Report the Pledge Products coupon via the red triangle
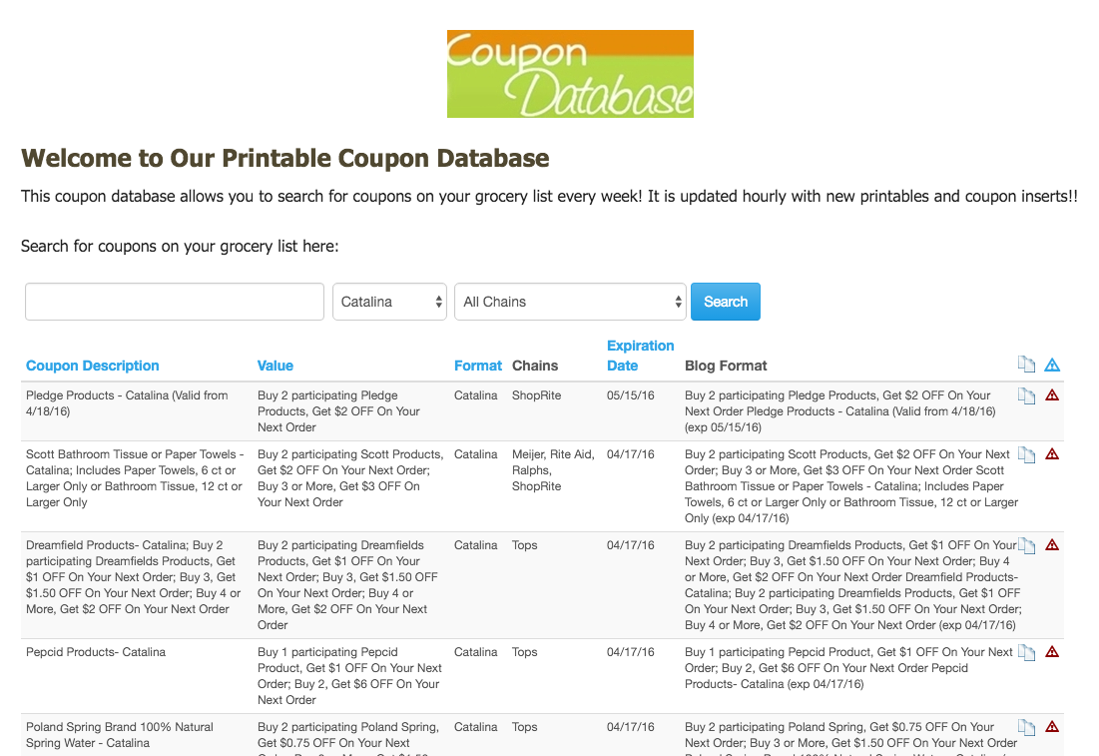This screenshot has width=1099, height=756. tap(1052, 394)
